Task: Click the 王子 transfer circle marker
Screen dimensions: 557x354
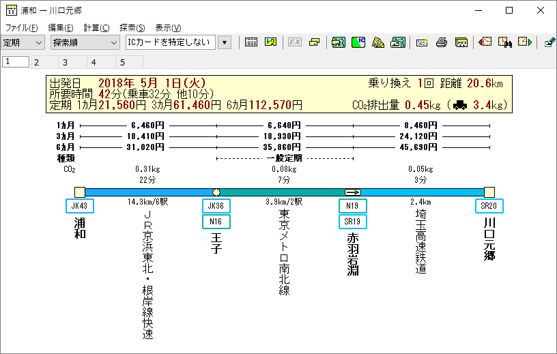Action: pyautogui.click(x=216, y=192)
